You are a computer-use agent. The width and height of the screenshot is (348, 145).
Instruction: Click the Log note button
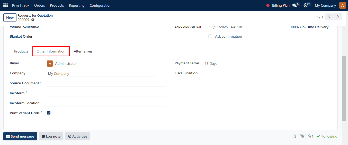[x=51, y=136]
